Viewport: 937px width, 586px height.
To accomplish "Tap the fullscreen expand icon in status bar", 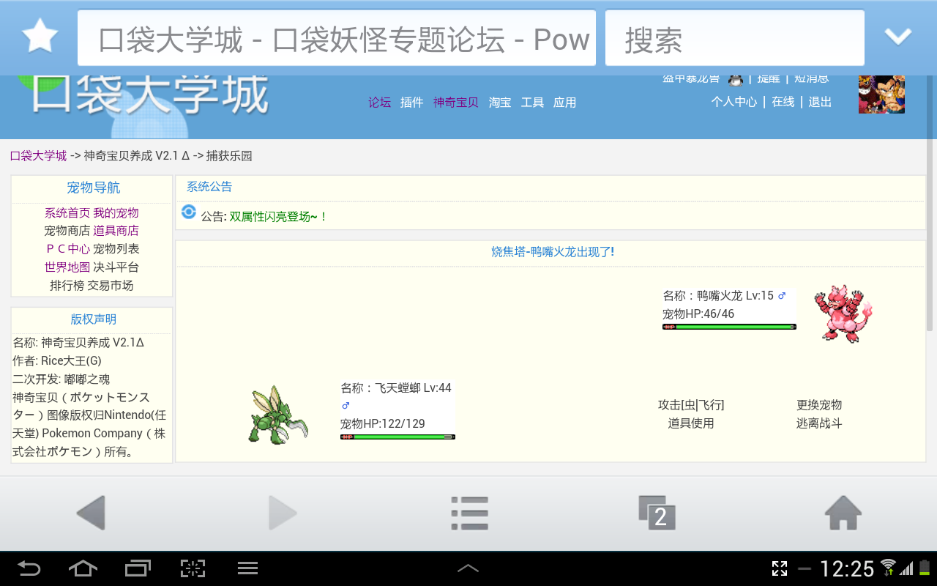I will 780,568.
